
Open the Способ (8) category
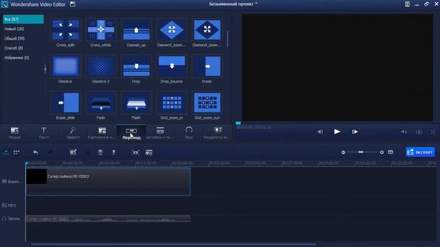tap(14, 48)
